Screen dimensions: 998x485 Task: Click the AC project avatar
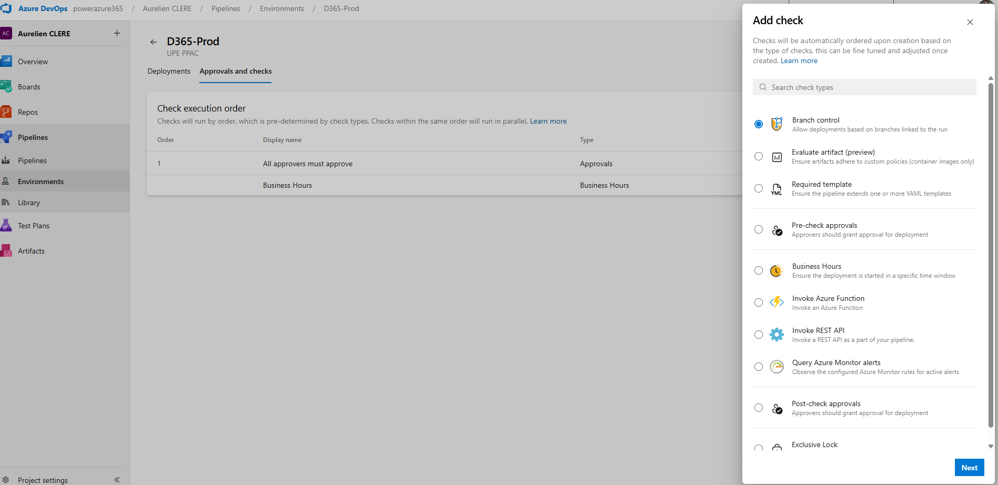6,33
